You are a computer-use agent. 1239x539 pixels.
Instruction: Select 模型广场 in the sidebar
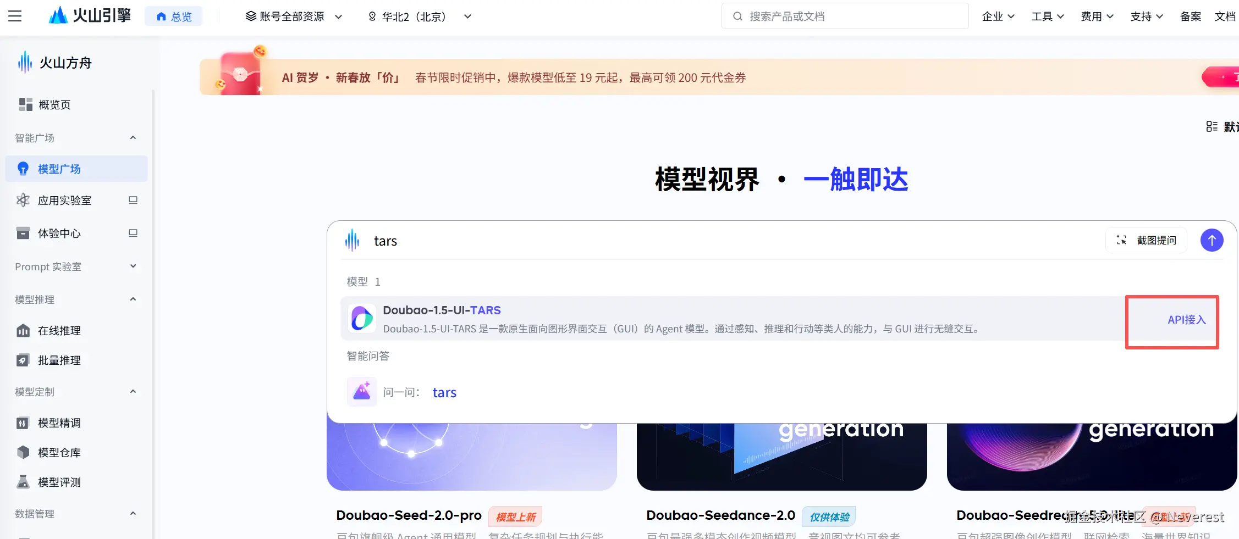tap(77, 169)
